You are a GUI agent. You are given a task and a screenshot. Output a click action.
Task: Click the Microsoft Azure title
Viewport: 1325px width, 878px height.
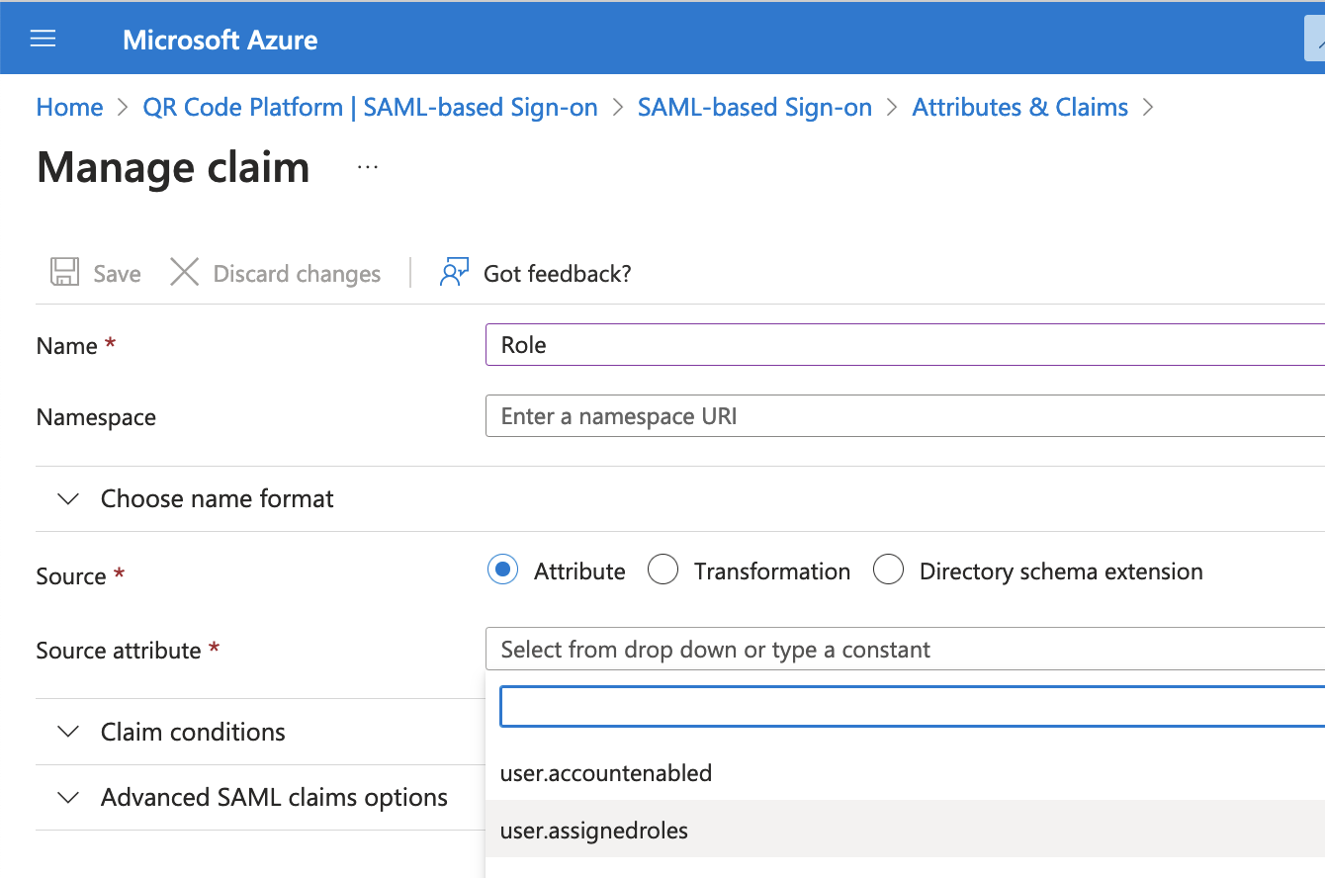(x=221, y=40)
